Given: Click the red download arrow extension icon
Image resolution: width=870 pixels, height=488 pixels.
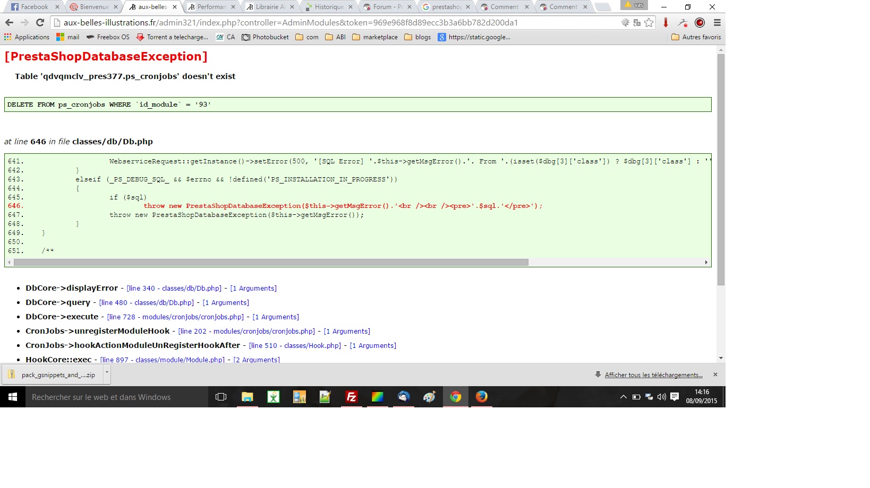Looking at the screenshot, I should click(x=666, y=22).
